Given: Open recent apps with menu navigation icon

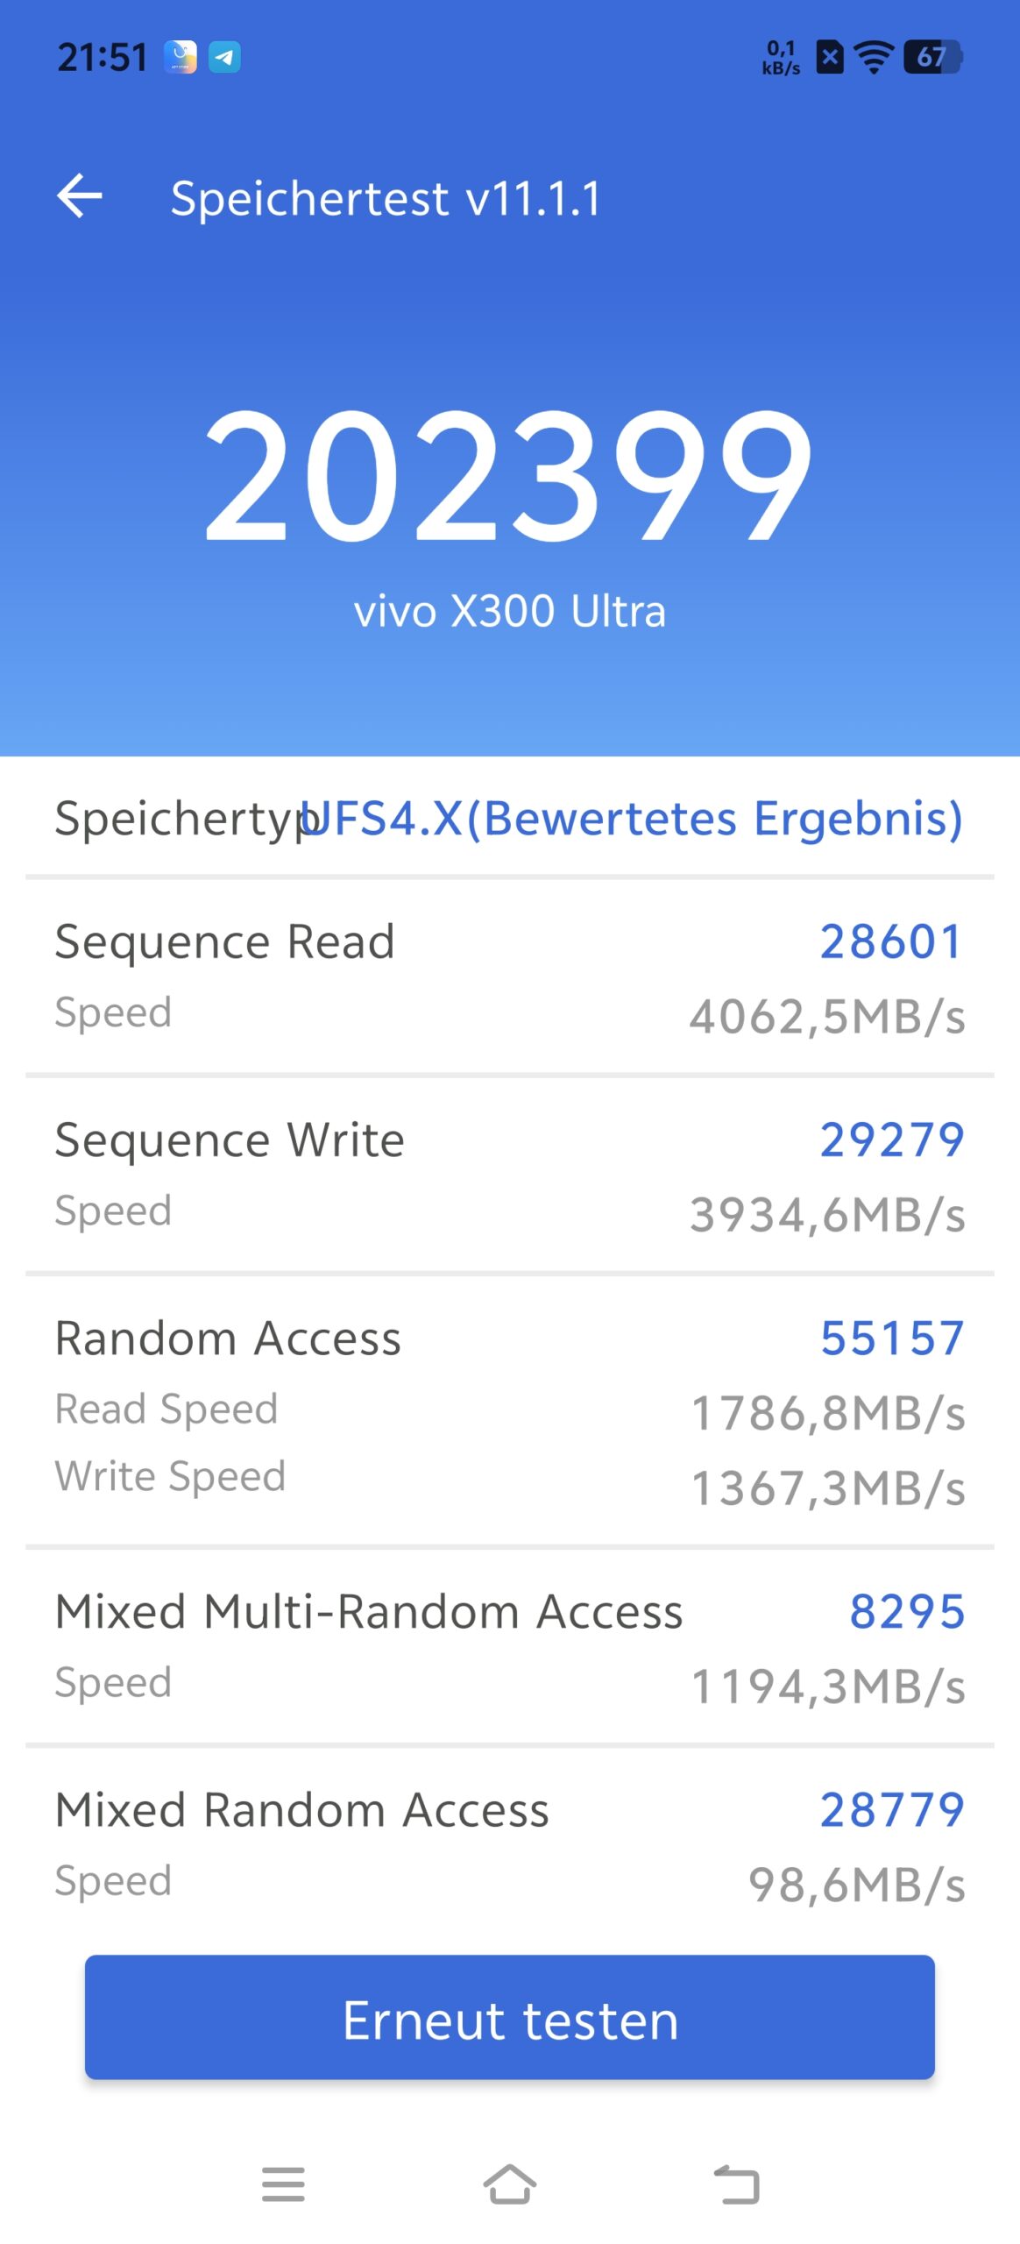Looking at the screenshot, I should [283, 2184].
